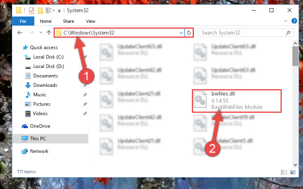Expand the address bar history dropdown

point(181,33)
